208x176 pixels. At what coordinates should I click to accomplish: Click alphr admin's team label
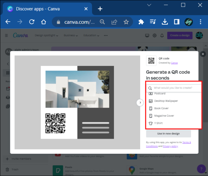pos(27,50)
